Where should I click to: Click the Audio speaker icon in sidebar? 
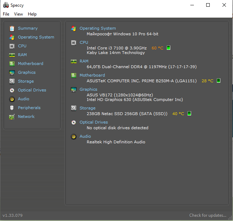pyautogui.click(x=12, y=99)
